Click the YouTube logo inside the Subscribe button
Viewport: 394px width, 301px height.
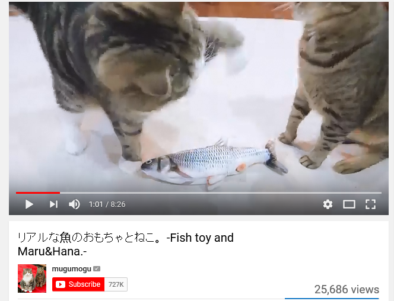[61, 284]
